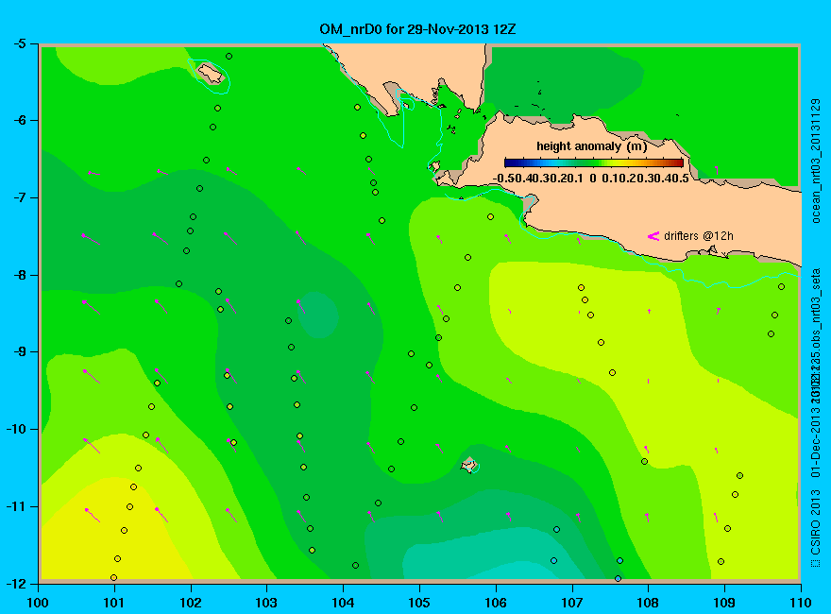Click the 'drifters @12h' legend text

(699, 236)
